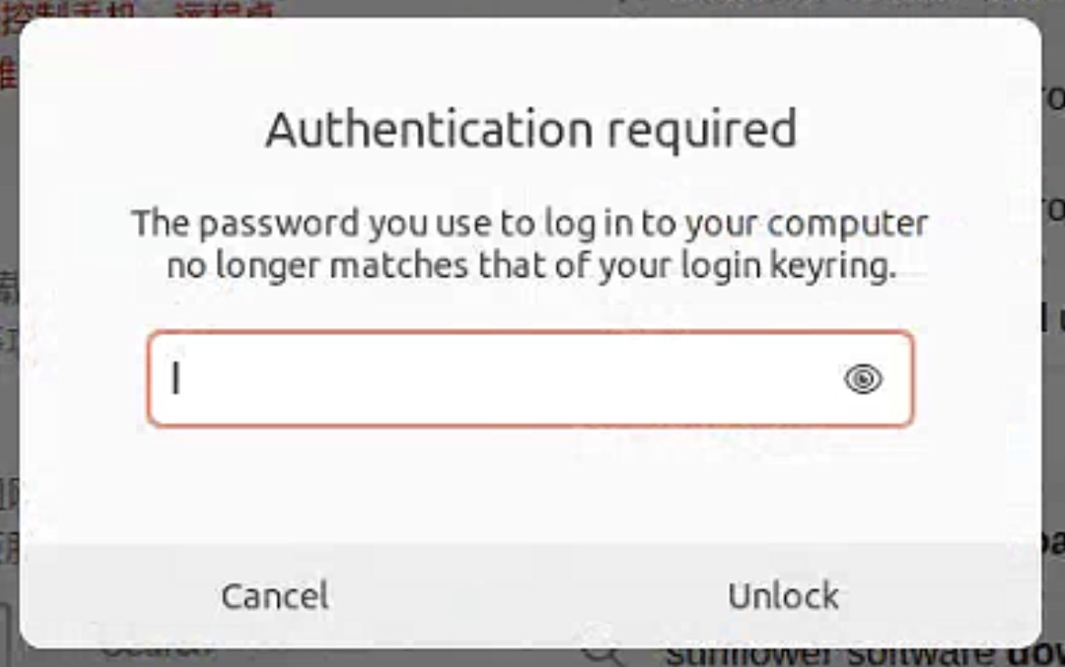Click "The password you use to log in" line
The width and height of the screenshot is (1065, 667).
pyautogui.click(x=529, y=224)
